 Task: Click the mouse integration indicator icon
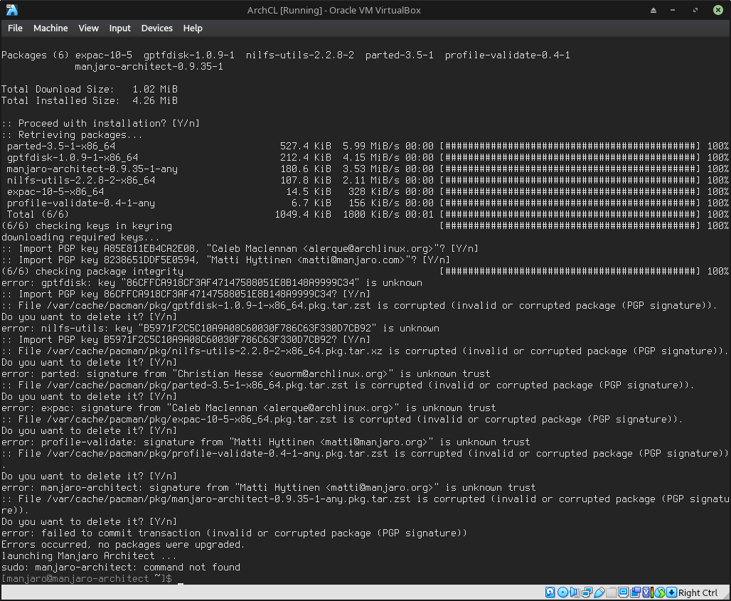(x=660, y=592)
